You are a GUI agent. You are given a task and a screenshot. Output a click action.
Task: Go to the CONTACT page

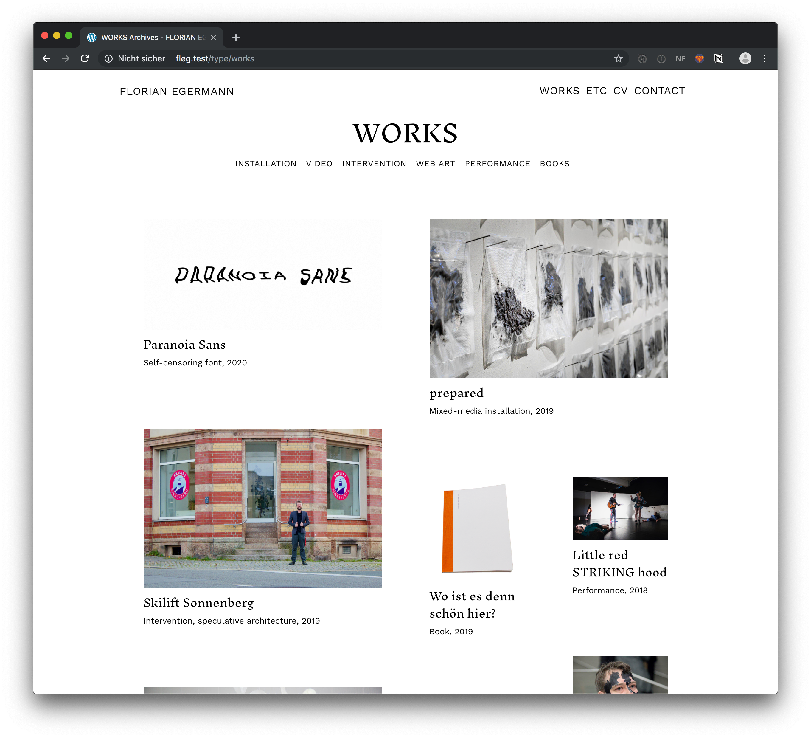click(659, 91)
